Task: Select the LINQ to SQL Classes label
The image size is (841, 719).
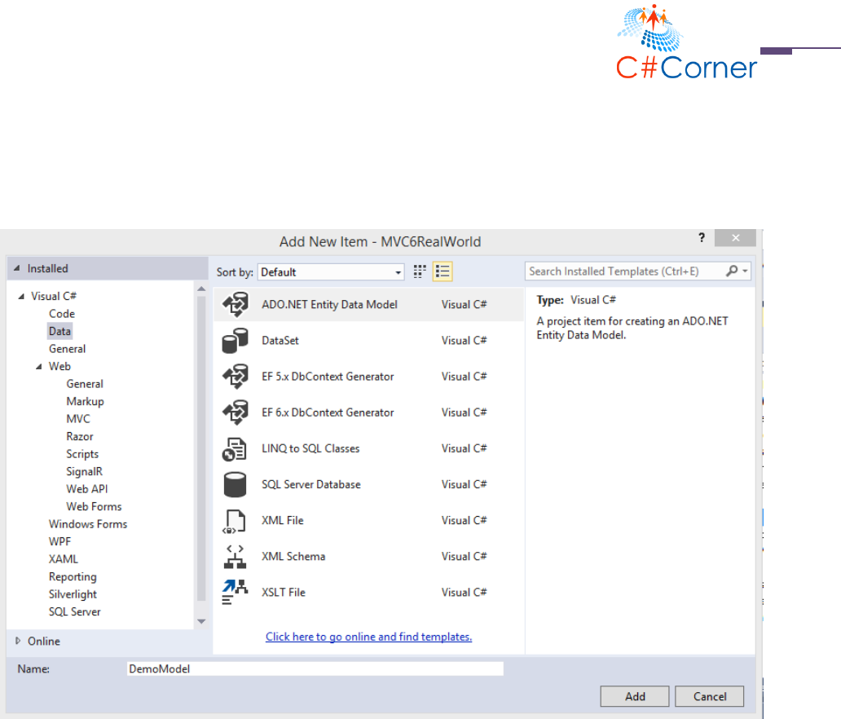Action: point(310,448)
